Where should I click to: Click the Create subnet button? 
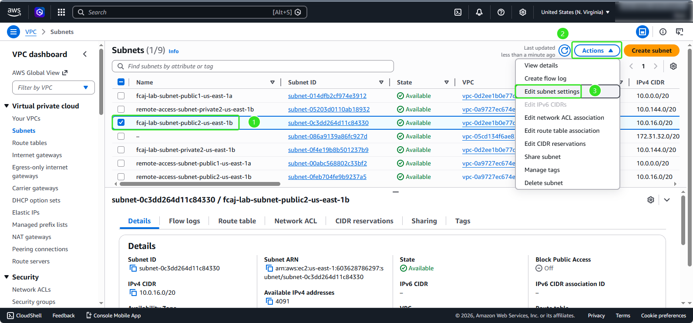coord(652,50)
